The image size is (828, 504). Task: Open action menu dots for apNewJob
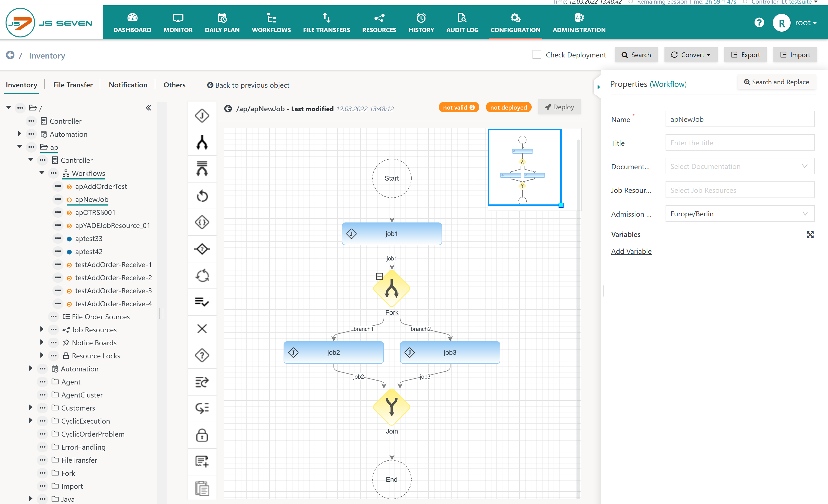point(58,199)
